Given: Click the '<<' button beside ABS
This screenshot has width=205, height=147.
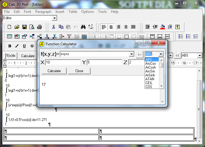Looking at the screenshot, I should coord(178,56).
